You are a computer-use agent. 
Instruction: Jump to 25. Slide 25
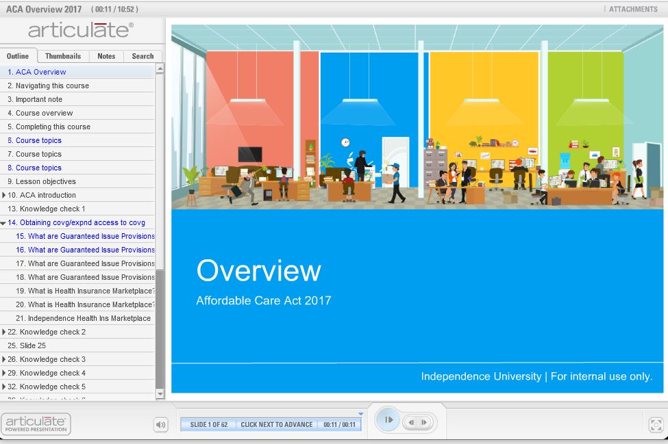(x=77, y=345)
